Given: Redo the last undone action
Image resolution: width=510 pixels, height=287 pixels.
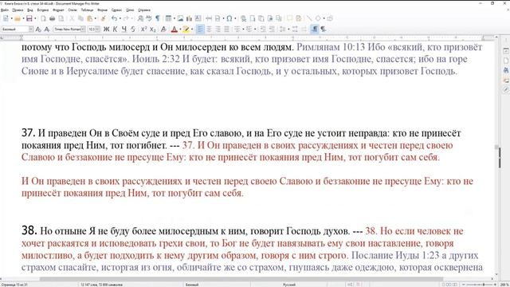Looking at the screenshot, I should (126, 18).
